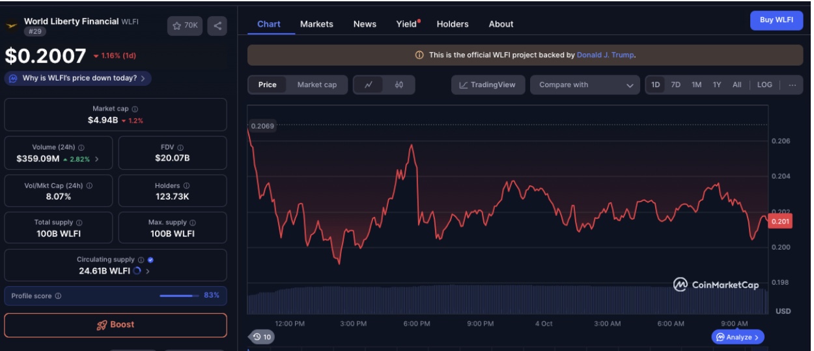Open the Compare with dropdown
The width and height of the screenshot is (814, 351).
point(585,85)
